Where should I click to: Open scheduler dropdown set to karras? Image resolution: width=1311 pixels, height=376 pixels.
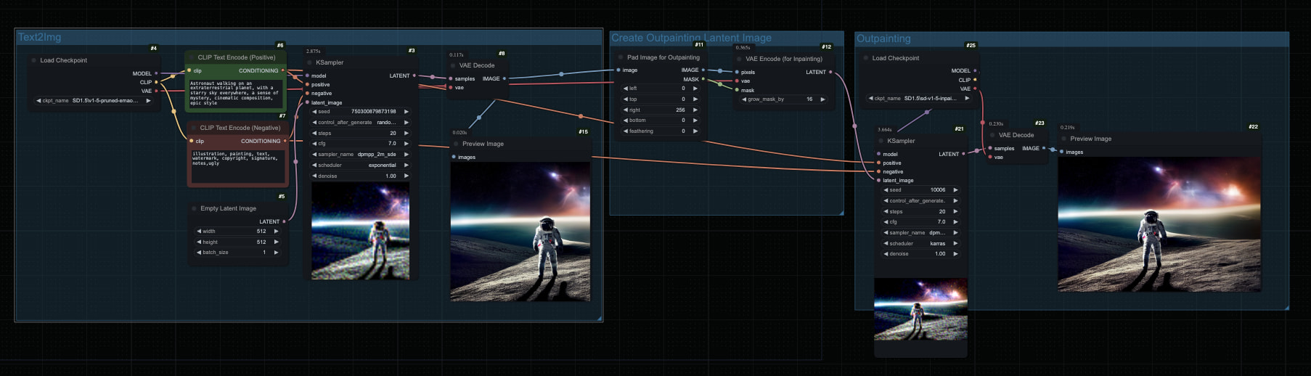[x=920, y=243]
